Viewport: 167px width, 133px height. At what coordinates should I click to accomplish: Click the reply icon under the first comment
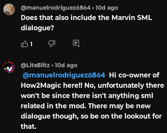click(76, 43)
